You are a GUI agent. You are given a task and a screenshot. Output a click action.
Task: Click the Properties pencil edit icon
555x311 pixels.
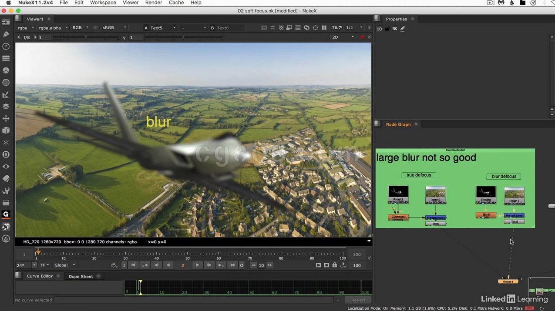(x=403, y=29)
